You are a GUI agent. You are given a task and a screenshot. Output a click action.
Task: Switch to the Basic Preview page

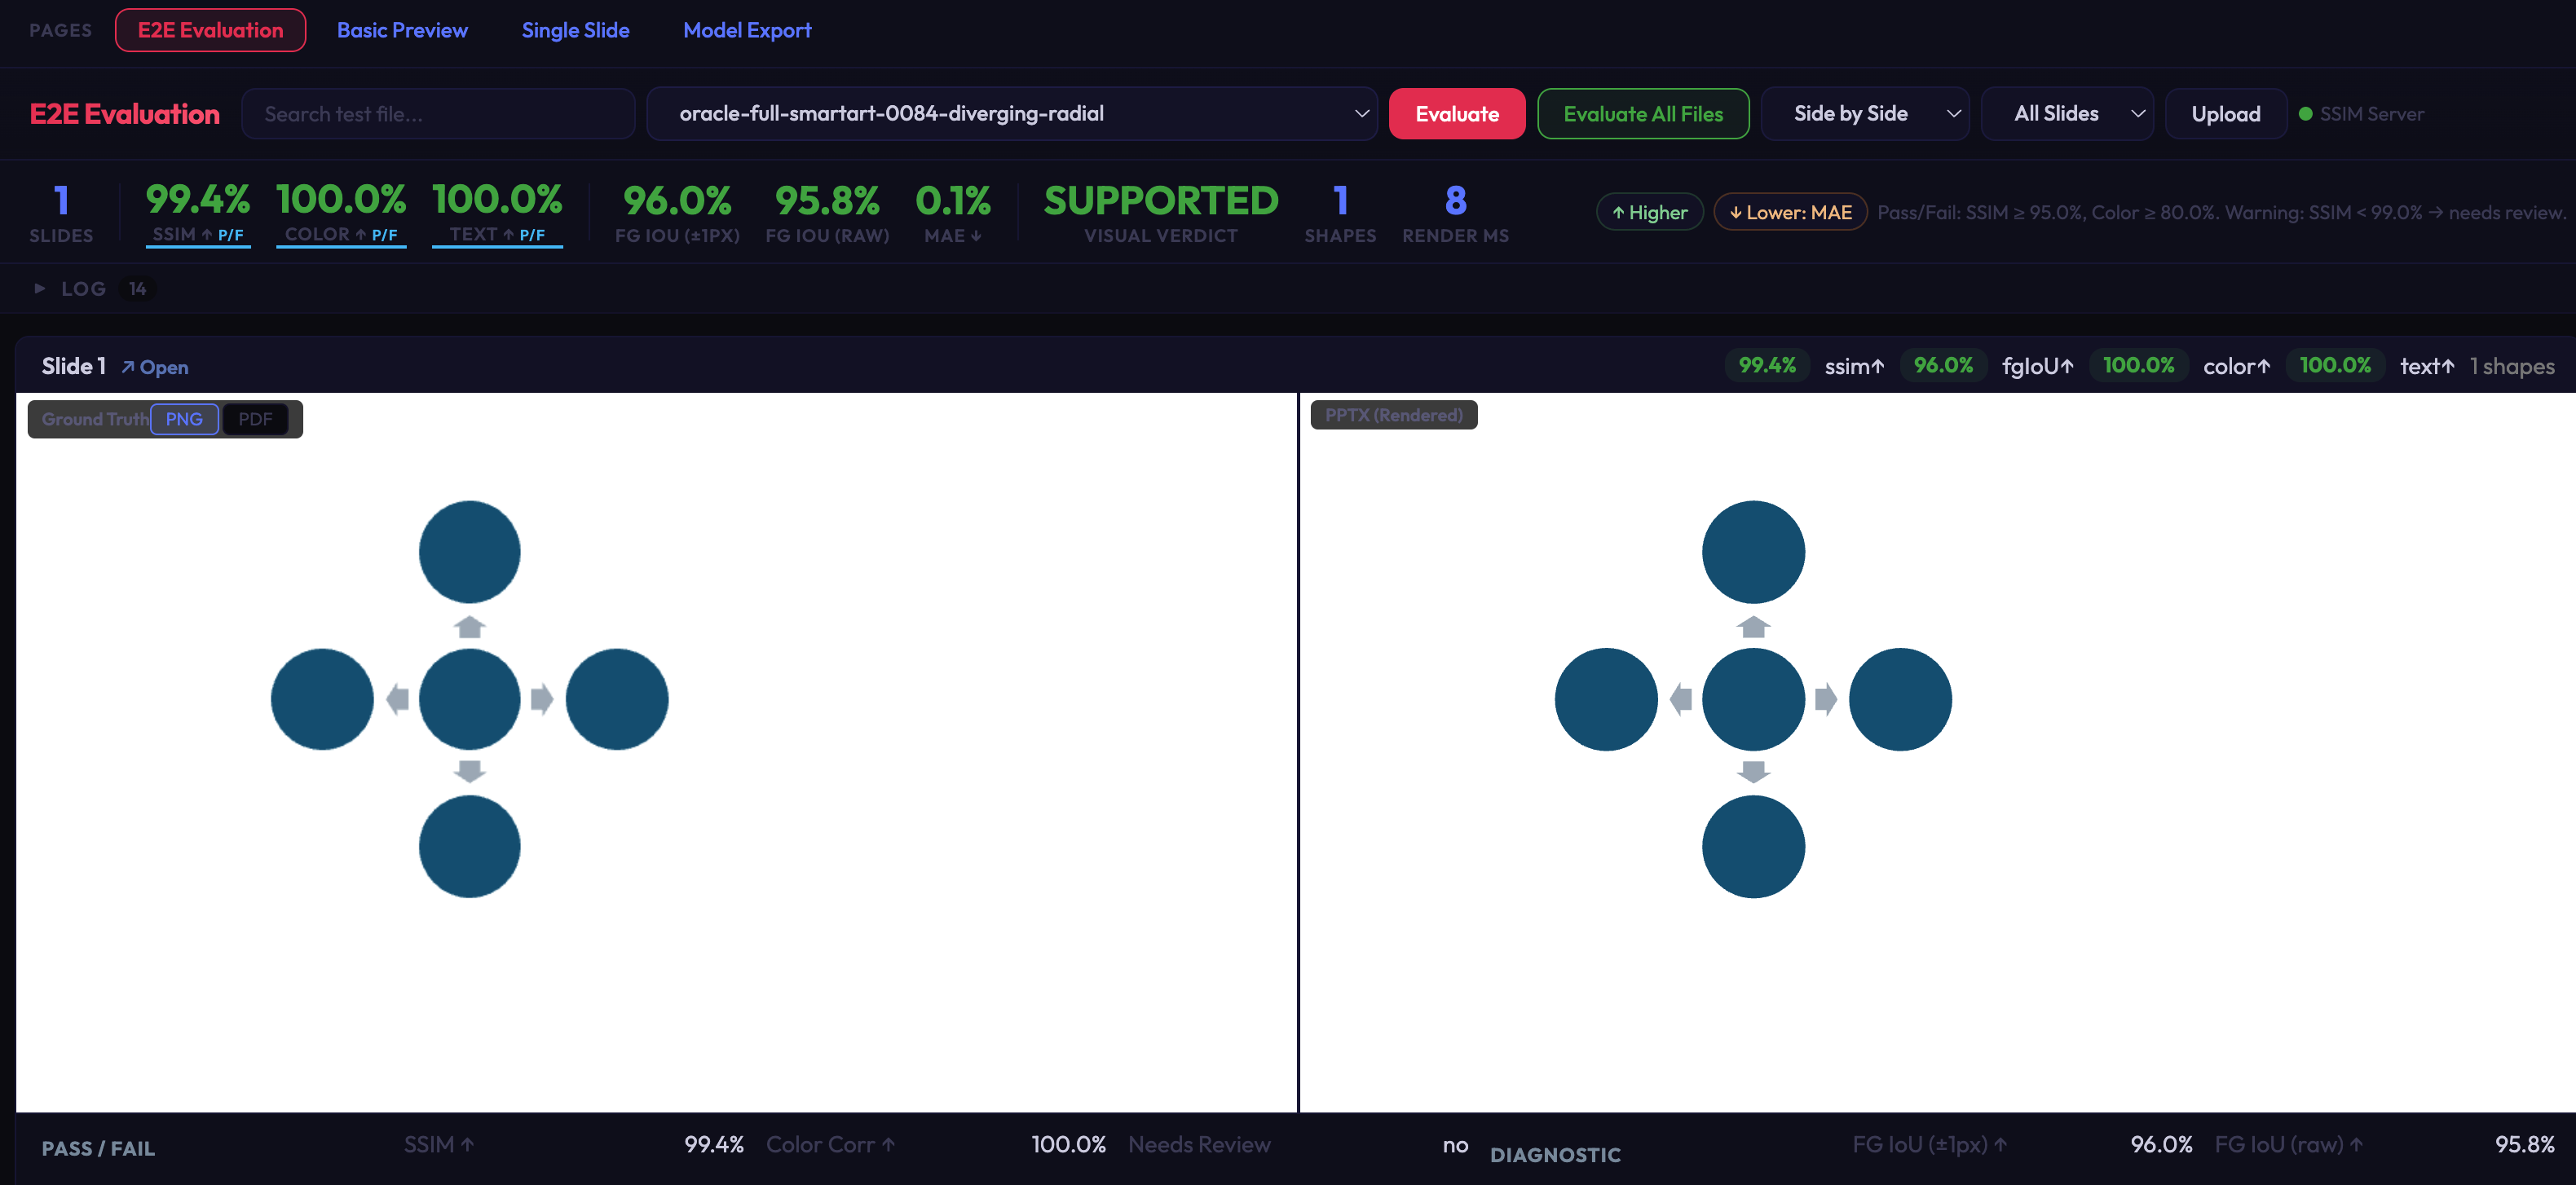402,30
